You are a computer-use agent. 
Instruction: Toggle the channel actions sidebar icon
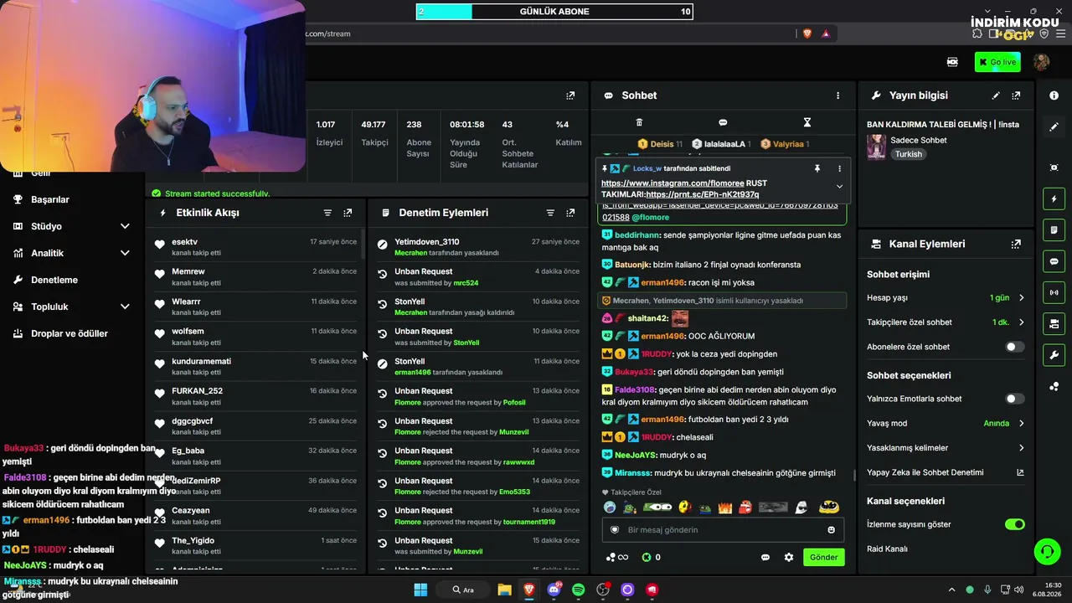(x=1054, y=323)
